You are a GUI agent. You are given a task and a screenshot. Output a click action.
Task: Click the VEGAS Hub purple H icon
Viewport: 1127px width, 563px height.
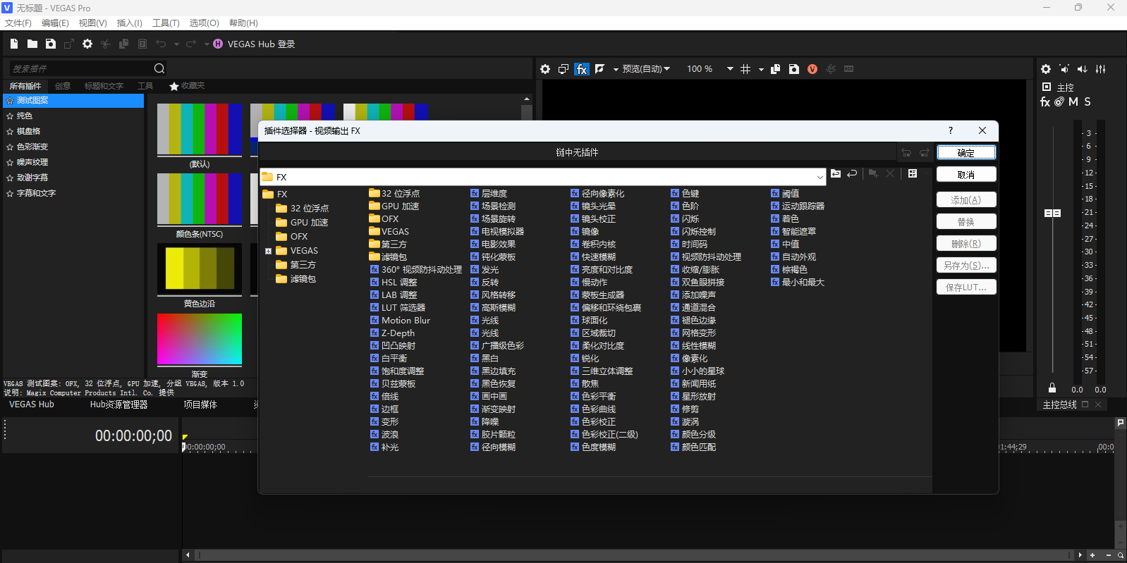[218, 44]
